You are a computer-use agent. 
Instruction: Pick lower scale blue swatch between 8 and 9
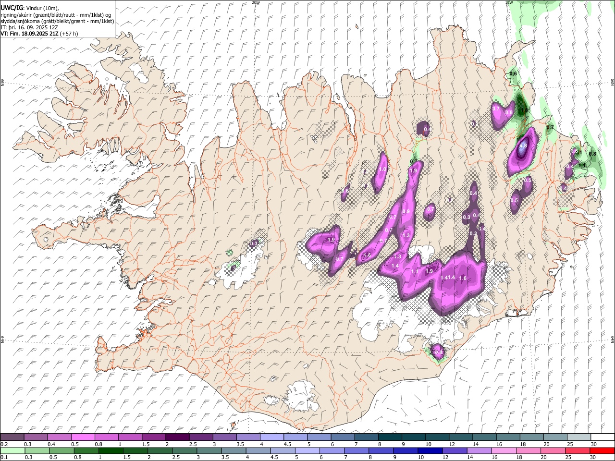tap(381, 450)
